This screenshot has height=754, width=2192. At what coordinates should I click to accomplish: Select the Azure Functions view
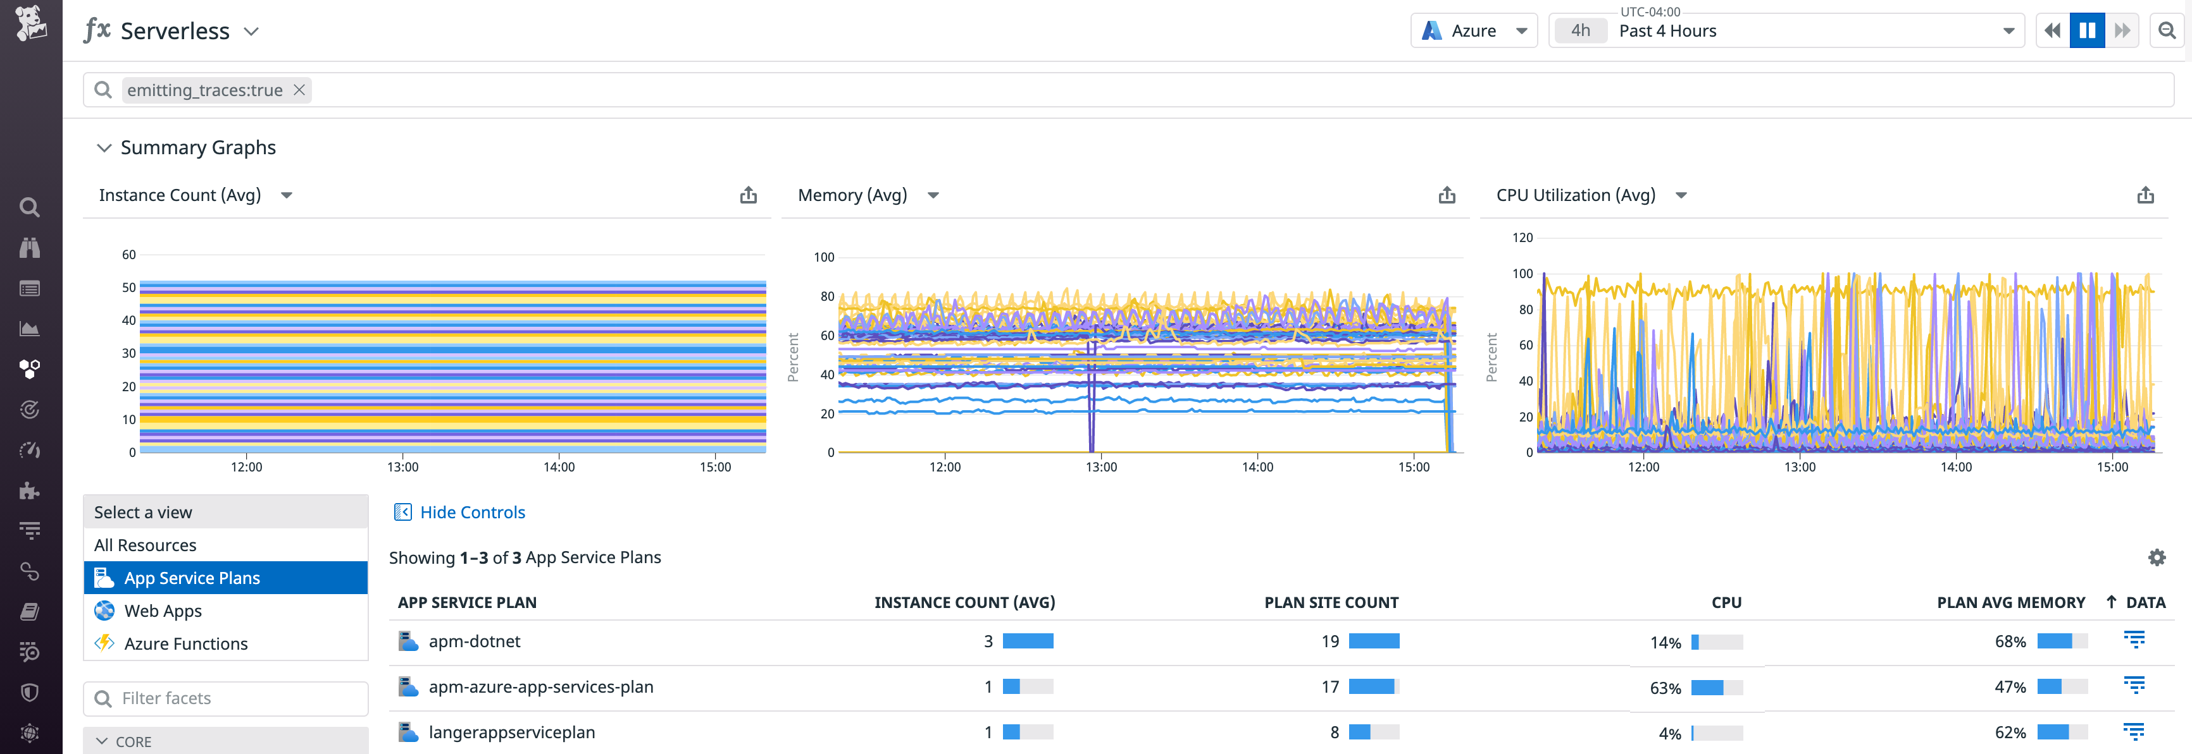click(x=186, y=643)
